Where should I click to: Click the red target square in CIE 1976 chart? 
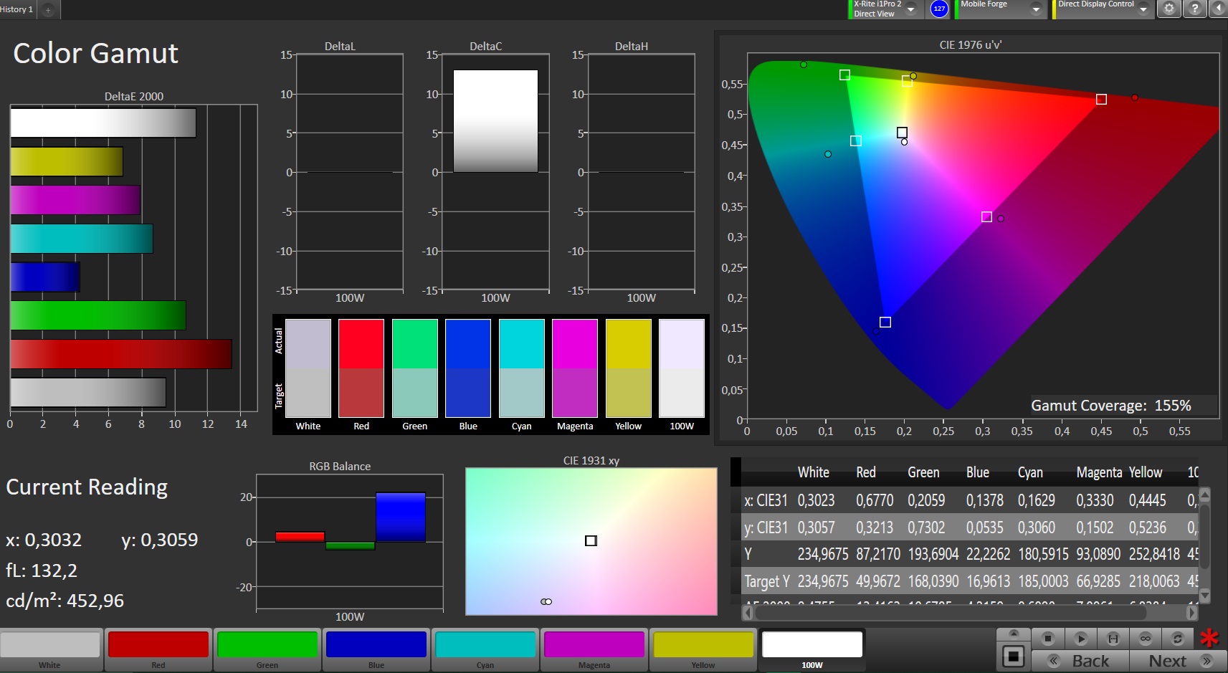click(x=1101, y=99)
